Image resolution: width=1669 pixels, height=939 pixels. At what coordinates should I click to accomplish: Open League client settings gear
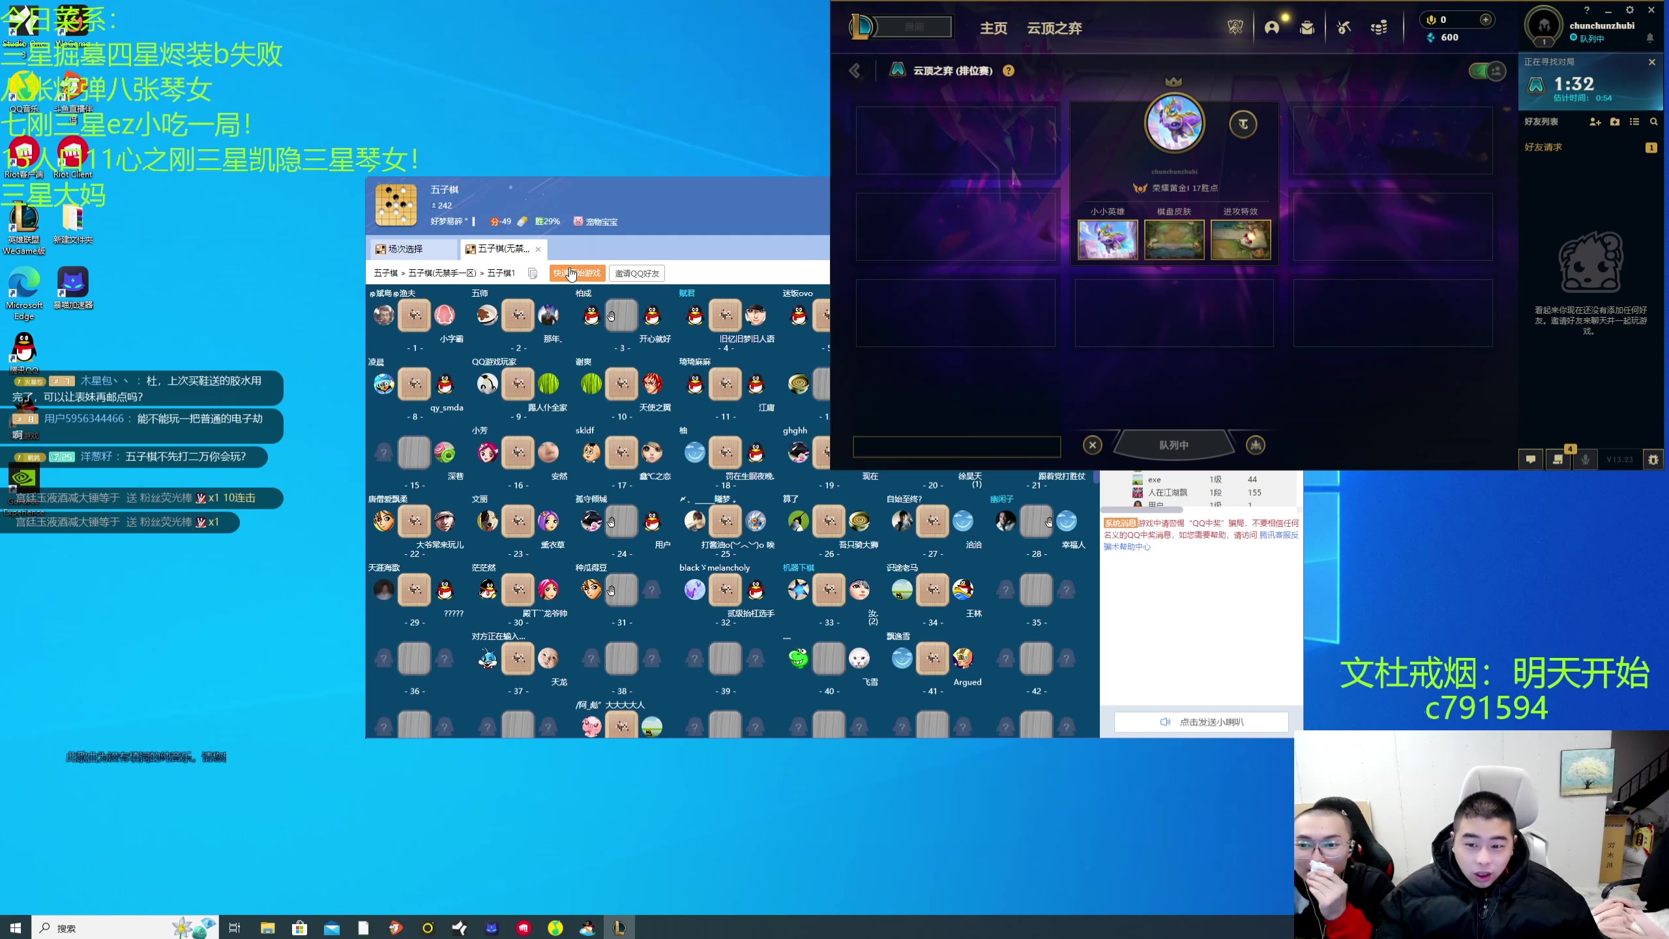point(1630,10)
